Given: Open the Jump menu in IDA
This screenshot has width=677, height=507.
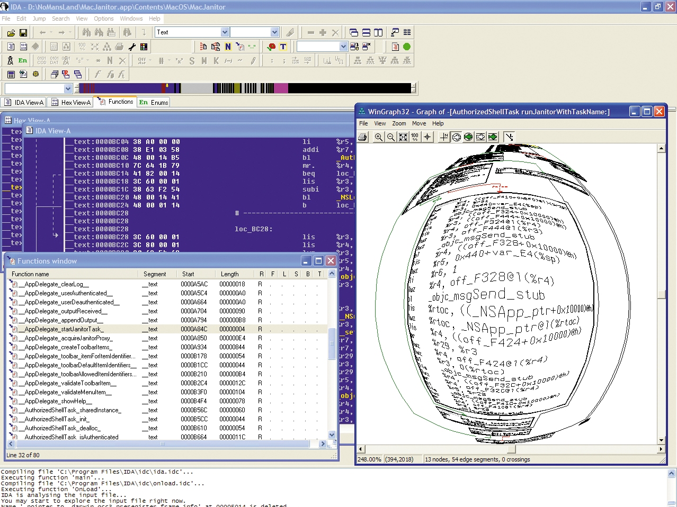Looking at the screenshot, I should tap(39, 19).
